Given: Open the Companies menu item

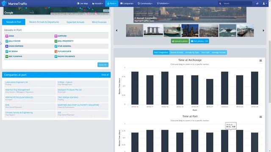Looking at the screenshot, I should (127, 3).
